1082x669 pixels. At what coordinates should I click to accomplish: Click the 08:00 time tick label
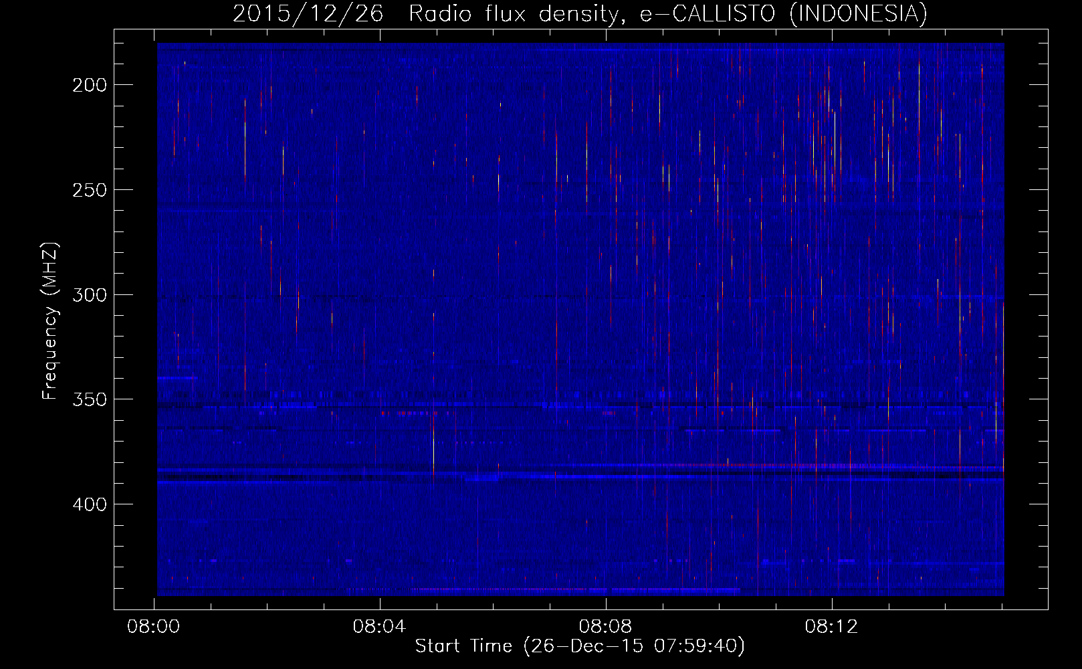[154, 627]
